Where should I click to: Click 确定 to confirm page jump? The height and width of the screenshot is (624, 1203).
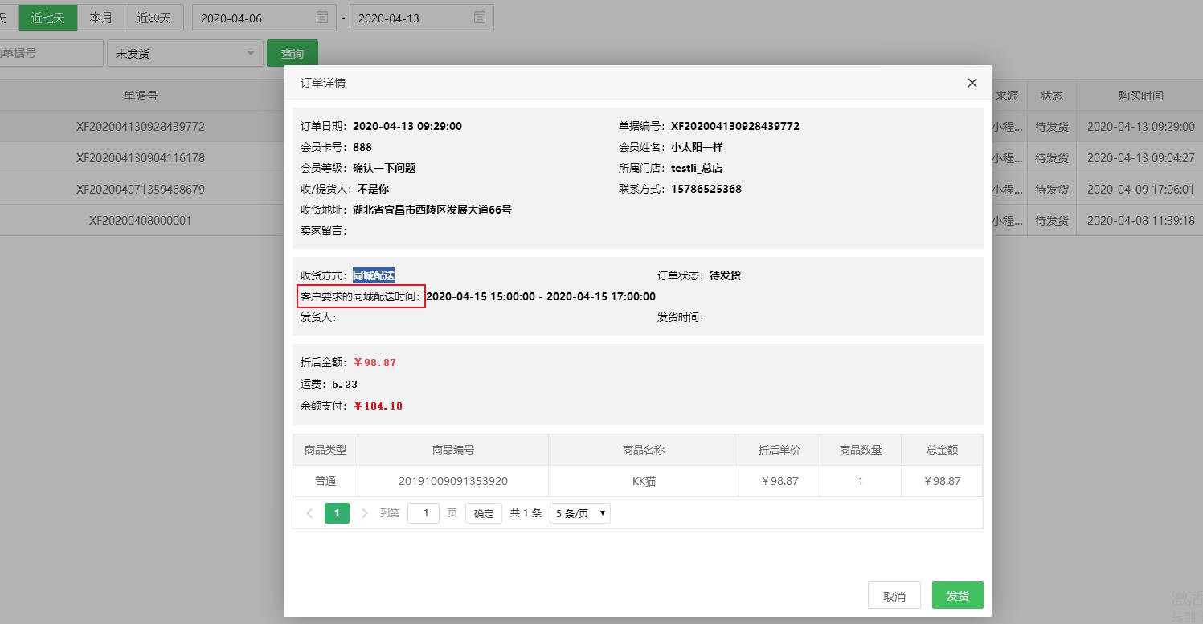pyautogui.click(x=483, y=513)
